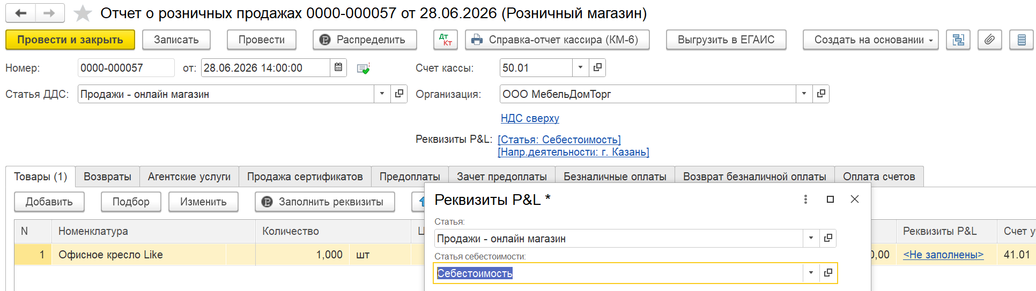Expand the Счет кассы dropdown
The image size is (1036, 291).
tap(580, 68)
